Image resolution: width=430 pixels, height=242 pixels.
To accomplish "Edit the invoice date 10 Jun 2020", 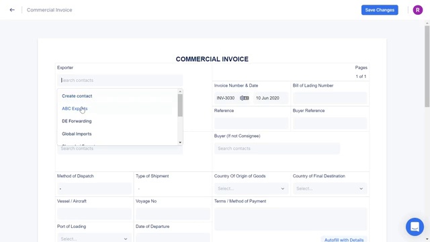I will pyautogui.click(x=267, y=98).
